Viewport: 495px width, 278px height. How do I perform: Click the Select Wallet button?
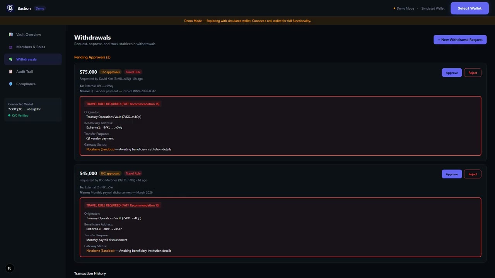pyautogui.click(x=469, y=8)
